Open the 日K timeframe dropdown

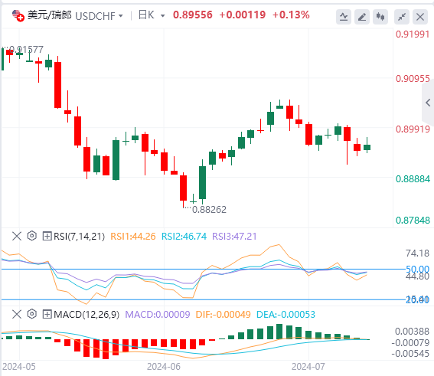click(163, 16)
